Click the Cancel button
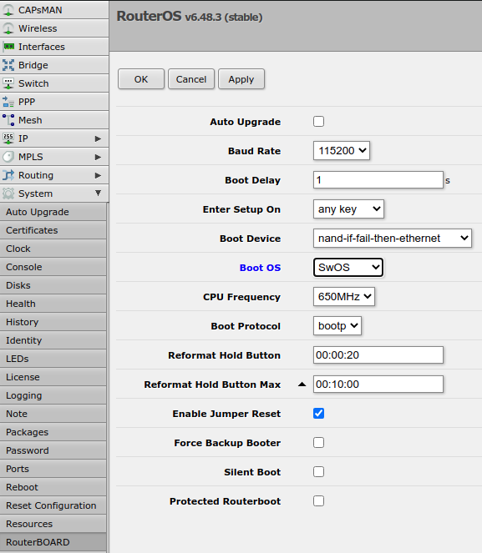 191,79
